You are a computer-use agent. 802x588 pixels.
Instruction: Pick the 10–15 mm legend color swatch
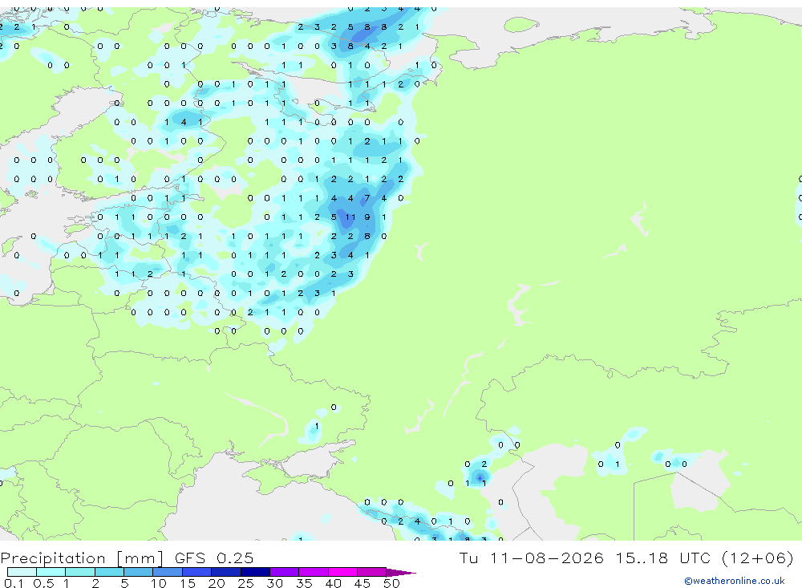pyautogui.click(x=168, y=572)
